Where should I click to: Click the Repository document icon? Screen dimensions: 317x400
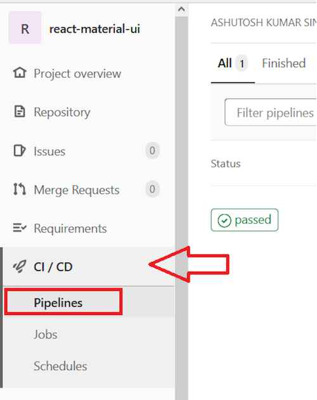20,111
